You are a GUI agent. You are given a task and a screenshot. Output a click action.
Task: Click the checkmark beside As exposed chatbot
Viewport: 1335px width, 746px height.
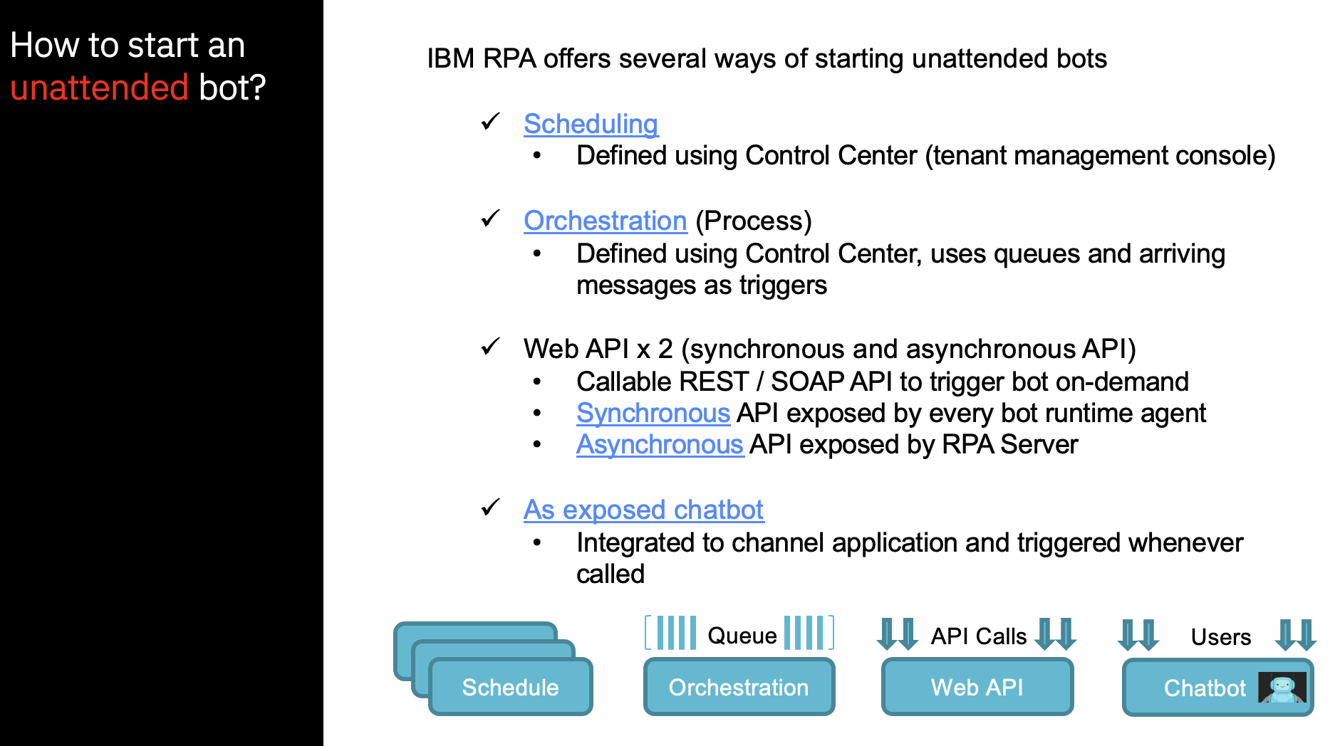(491, 508)
